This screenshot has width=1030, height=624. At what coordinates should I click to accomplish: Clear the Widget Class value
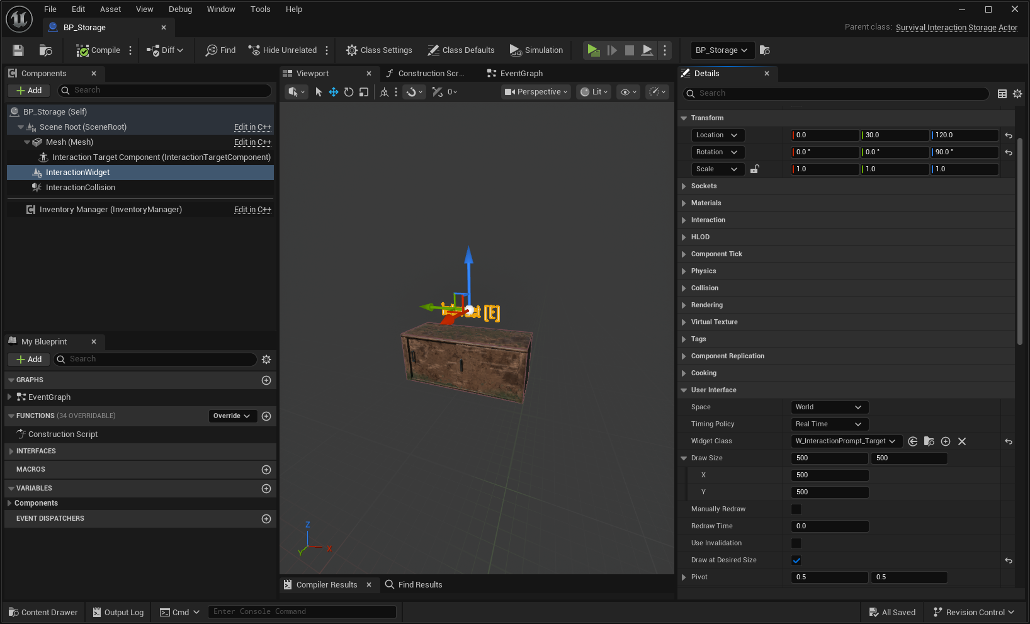(x=962, y=441)
